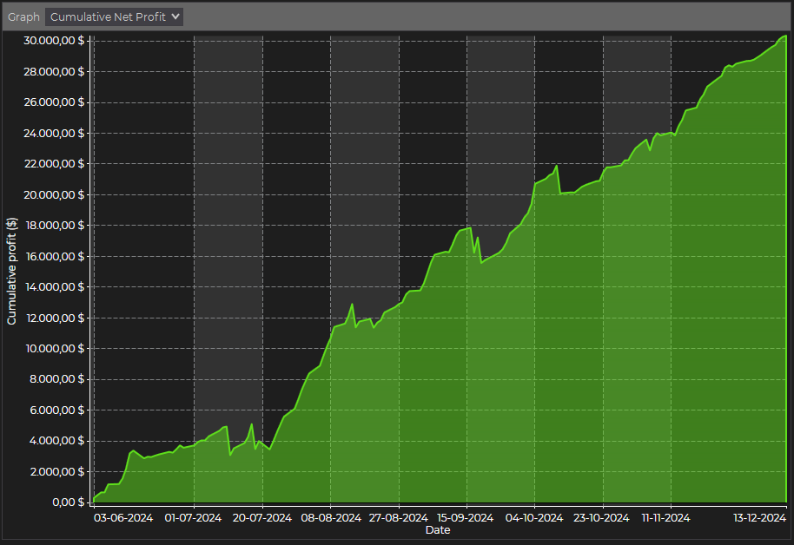The width and height of the screenshot is (794, 545).
Task: Click the 10.000,00 $ y-axis label
Action: [54, 349]
